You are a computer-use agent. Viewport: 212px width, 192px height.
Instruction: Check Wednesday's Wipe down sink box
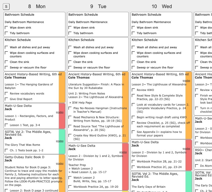133,28
